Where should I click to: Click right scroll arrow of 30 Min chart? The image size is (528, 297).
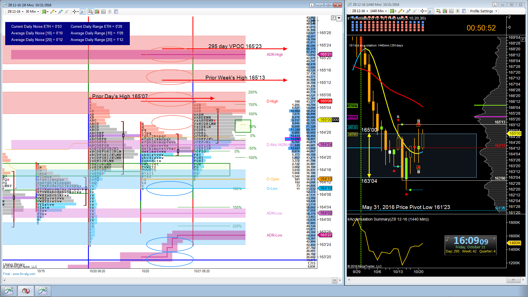pos(340,280)
